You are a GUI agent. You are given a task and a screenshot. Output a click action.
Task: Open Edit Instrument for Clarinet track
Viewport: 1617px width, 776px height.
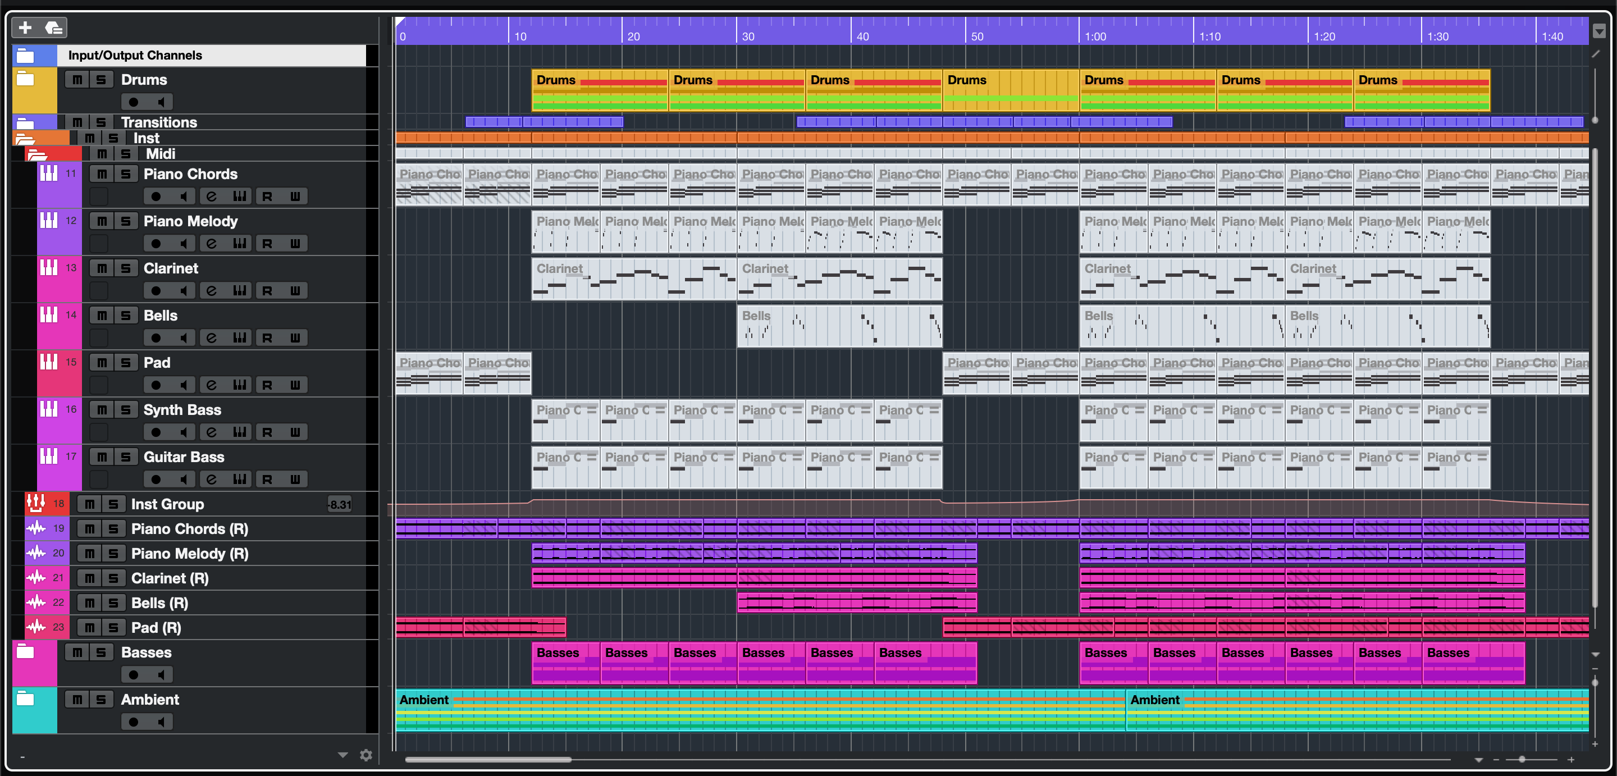pyautogui.click(x=239, y=291)
